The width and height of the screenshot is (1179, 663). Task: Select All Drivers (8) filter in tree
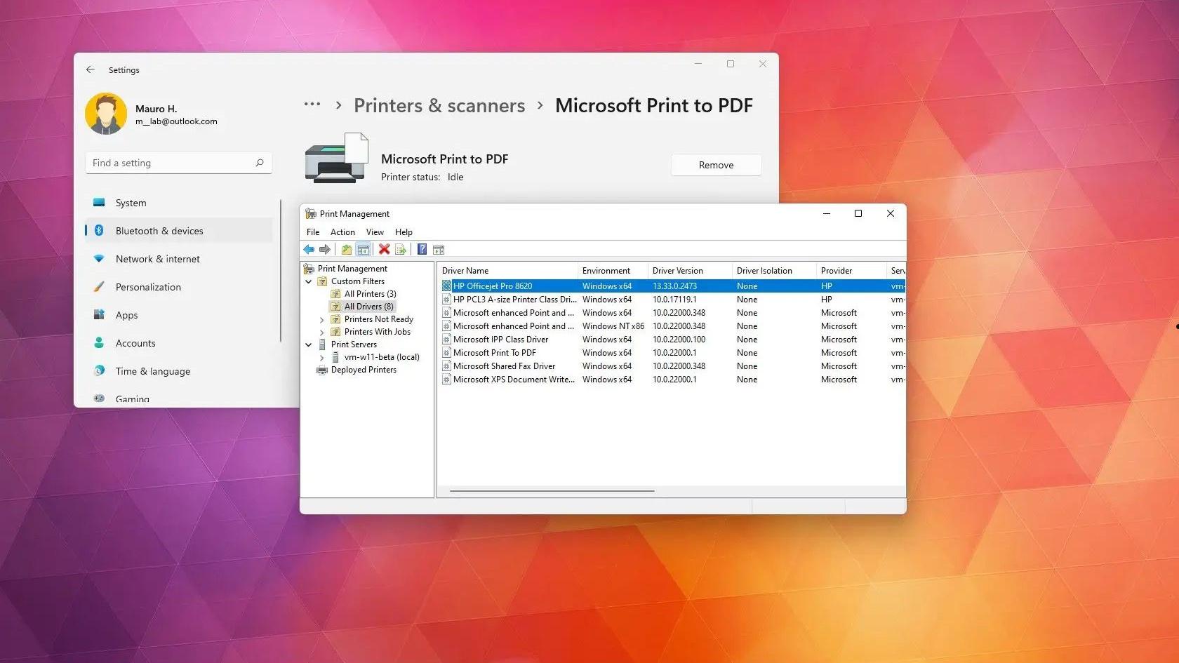368,307
